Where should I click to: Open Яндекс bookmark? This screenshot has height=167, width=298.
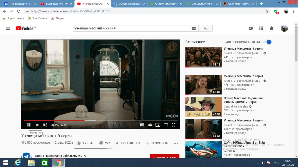[58, 18]
